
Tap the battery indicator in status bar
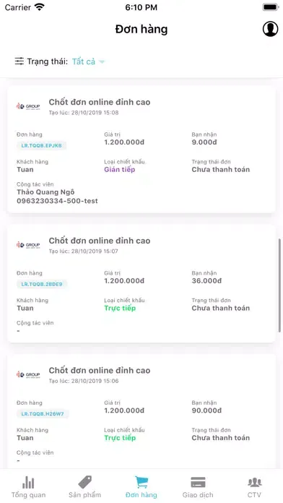[271, 7]
